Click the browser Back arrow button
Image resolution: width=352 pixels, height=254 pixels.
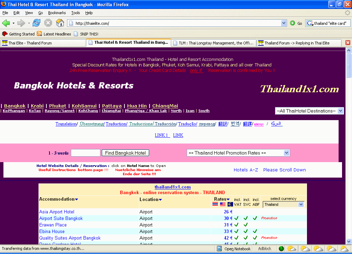coord(6,23)
